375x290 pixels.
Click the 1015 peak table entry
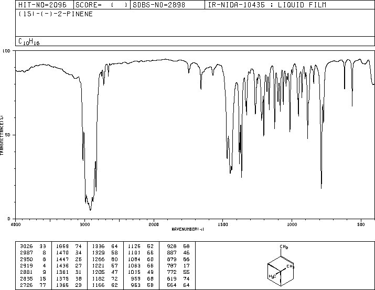click(141, 272)
